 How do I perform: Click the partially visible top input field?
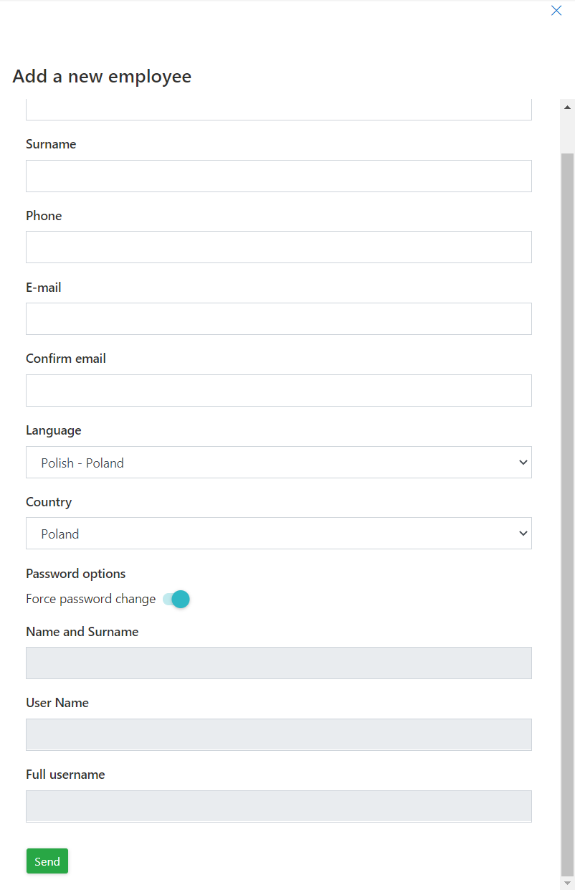(x=278, y=110)
